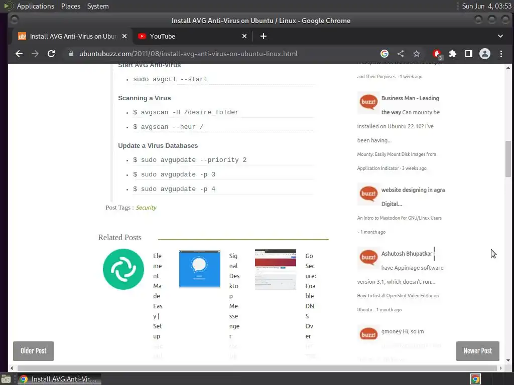
Task: Click the Newer Post button
Action: pos(478,351)
